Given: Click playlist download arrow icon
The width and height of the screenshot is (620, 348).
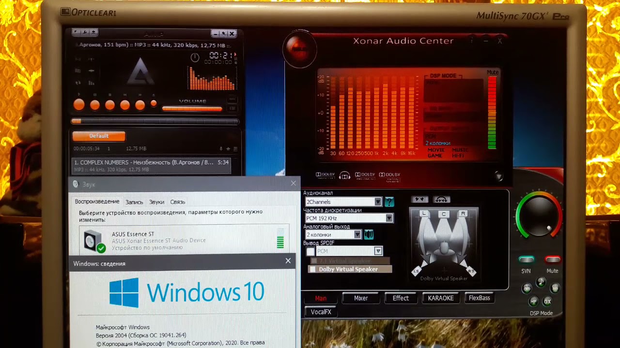Looking at the screenshot, I should click(x=221, y=149).
